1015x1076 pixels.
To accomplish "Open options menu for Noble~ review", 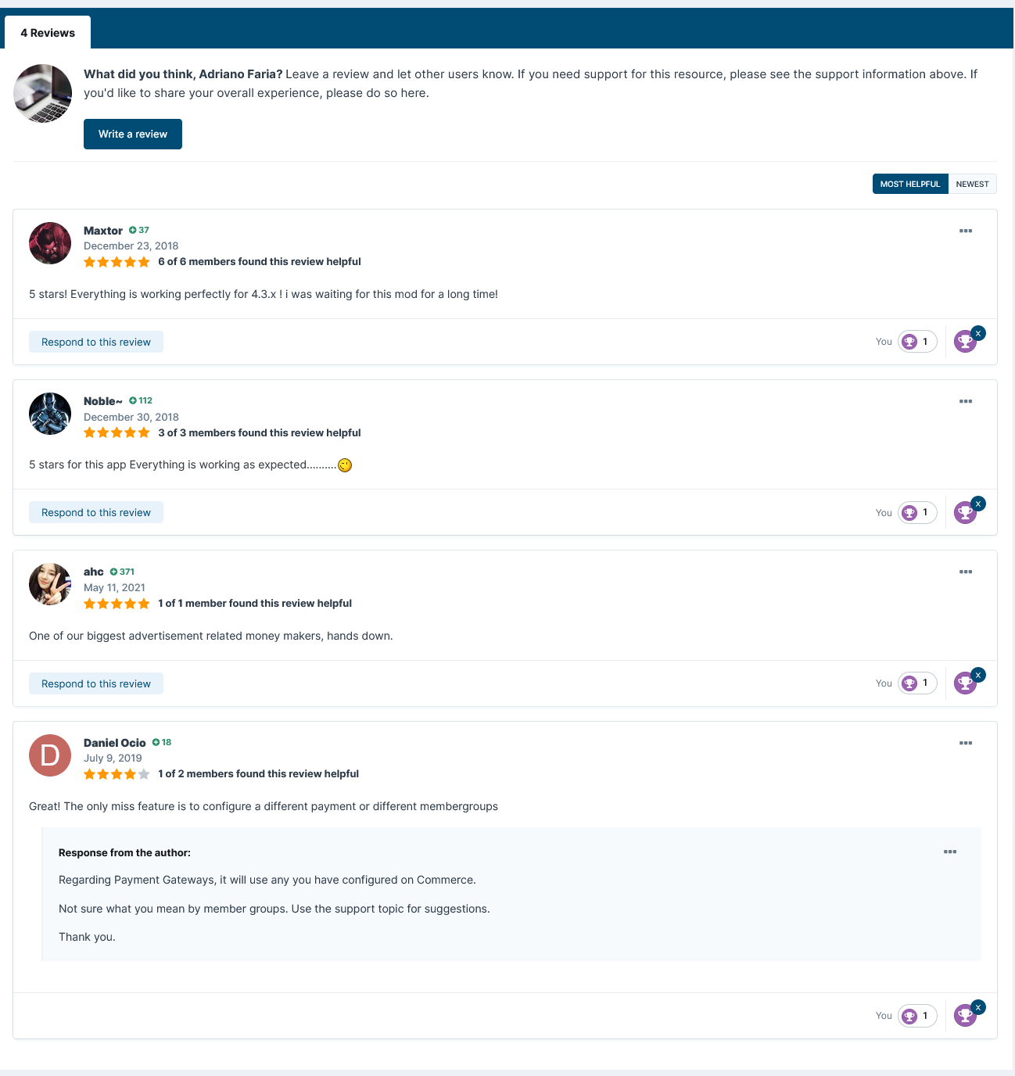I will [966, 401].
